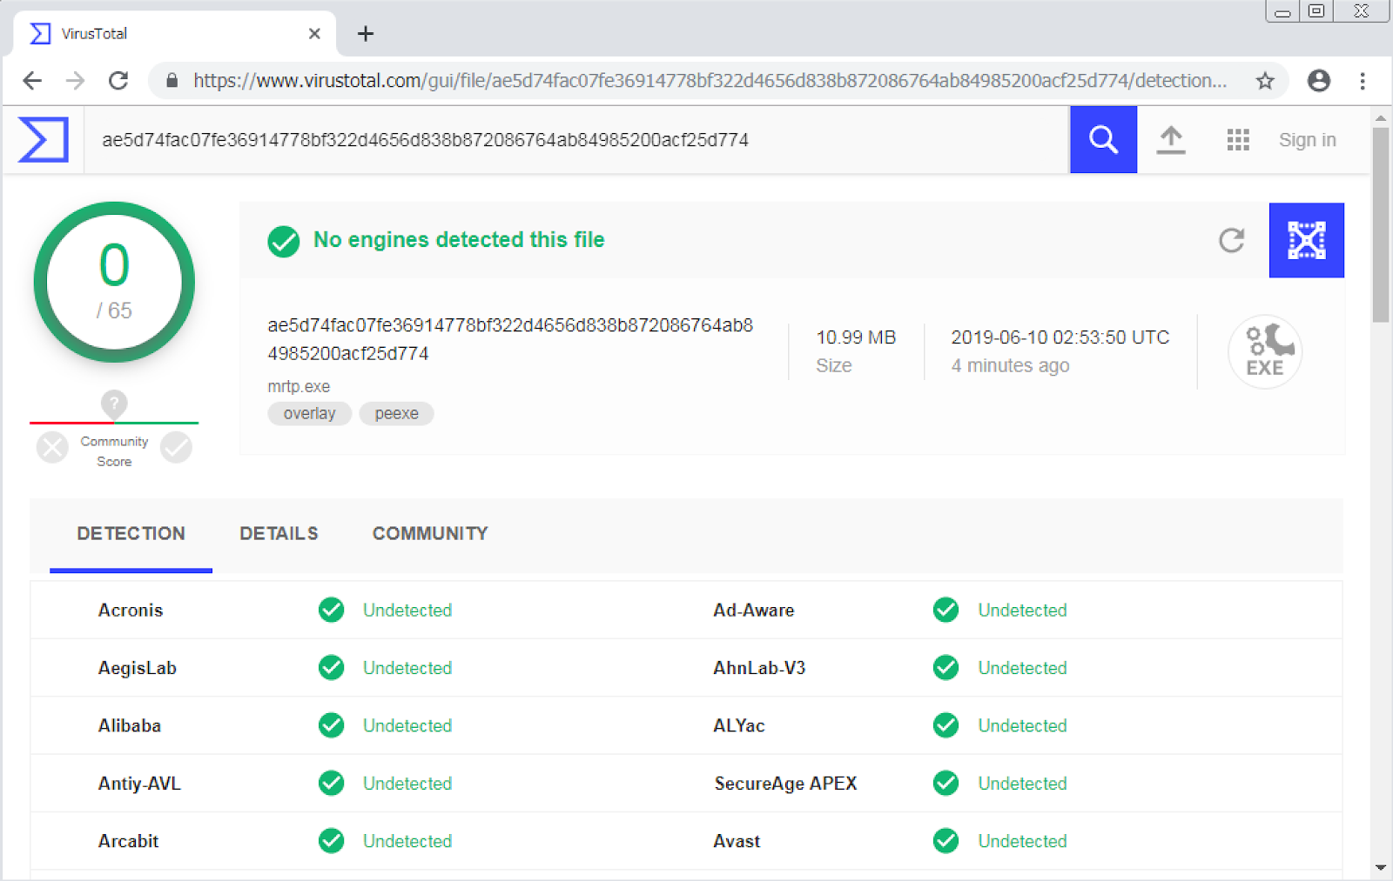The image size is (1393, 881).
Task: Click the mrtp.exe file name
Action: coord(299,387)
